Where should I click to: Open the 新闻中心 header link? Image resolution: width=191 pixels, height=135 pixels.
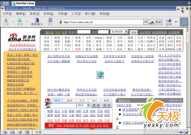point(124,100)
